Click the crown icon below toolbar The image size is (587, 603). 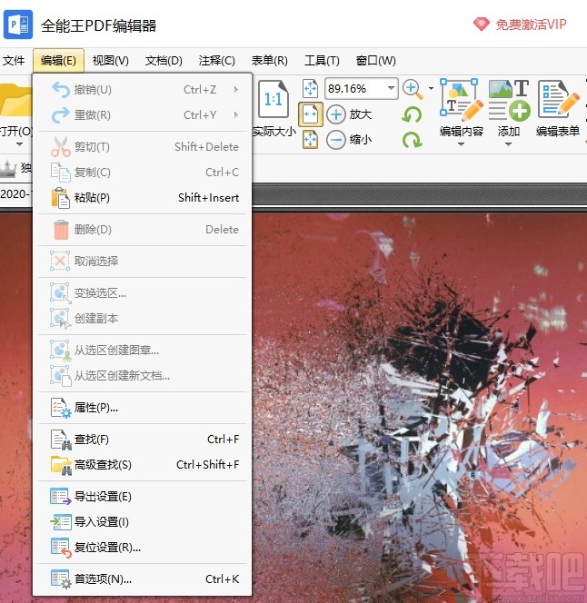click(x=8, y=169)
